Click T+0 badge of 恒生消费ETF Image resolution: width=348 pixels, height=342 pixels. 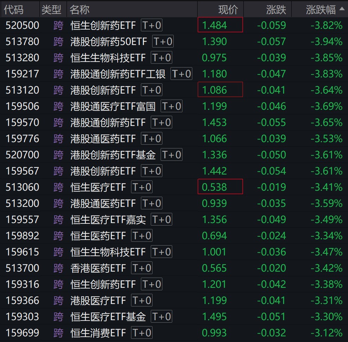pos(142,332)
